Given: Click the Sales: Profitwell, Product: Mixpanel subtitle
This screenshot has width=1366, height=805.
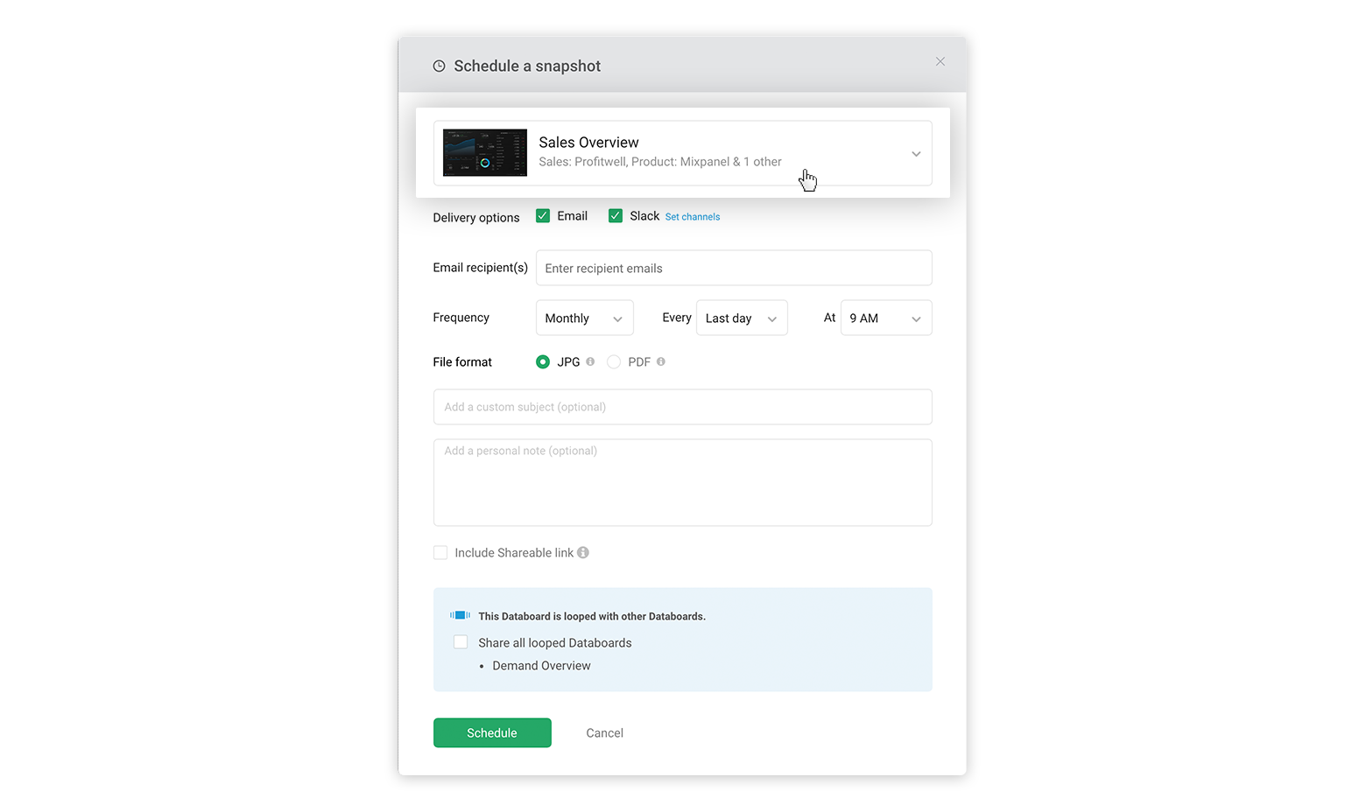Looking at the screenshot, I should [x=660, y=162].
